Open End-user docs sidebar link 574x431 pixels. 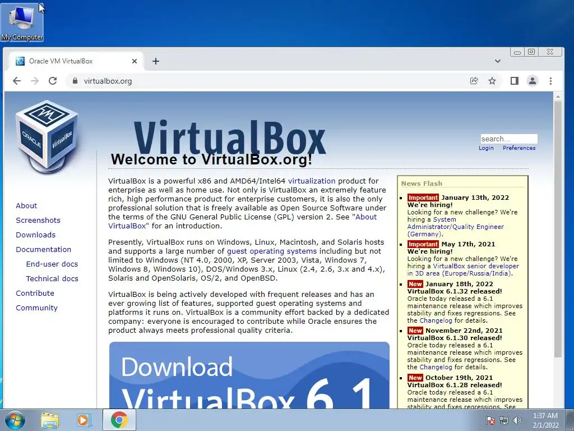[52, 264]
